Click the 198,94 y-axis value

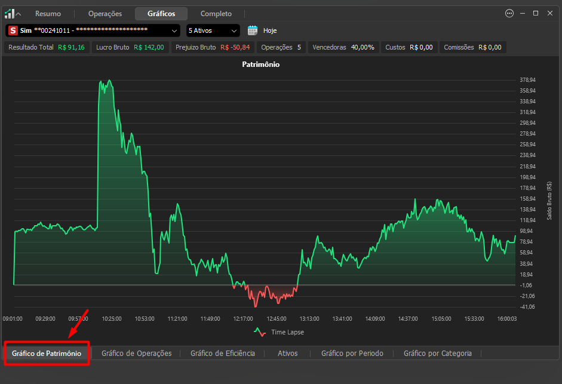[527, 177]
